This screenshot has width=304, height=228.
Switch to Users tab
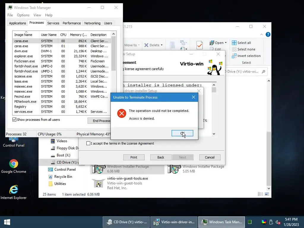[108, 23]
